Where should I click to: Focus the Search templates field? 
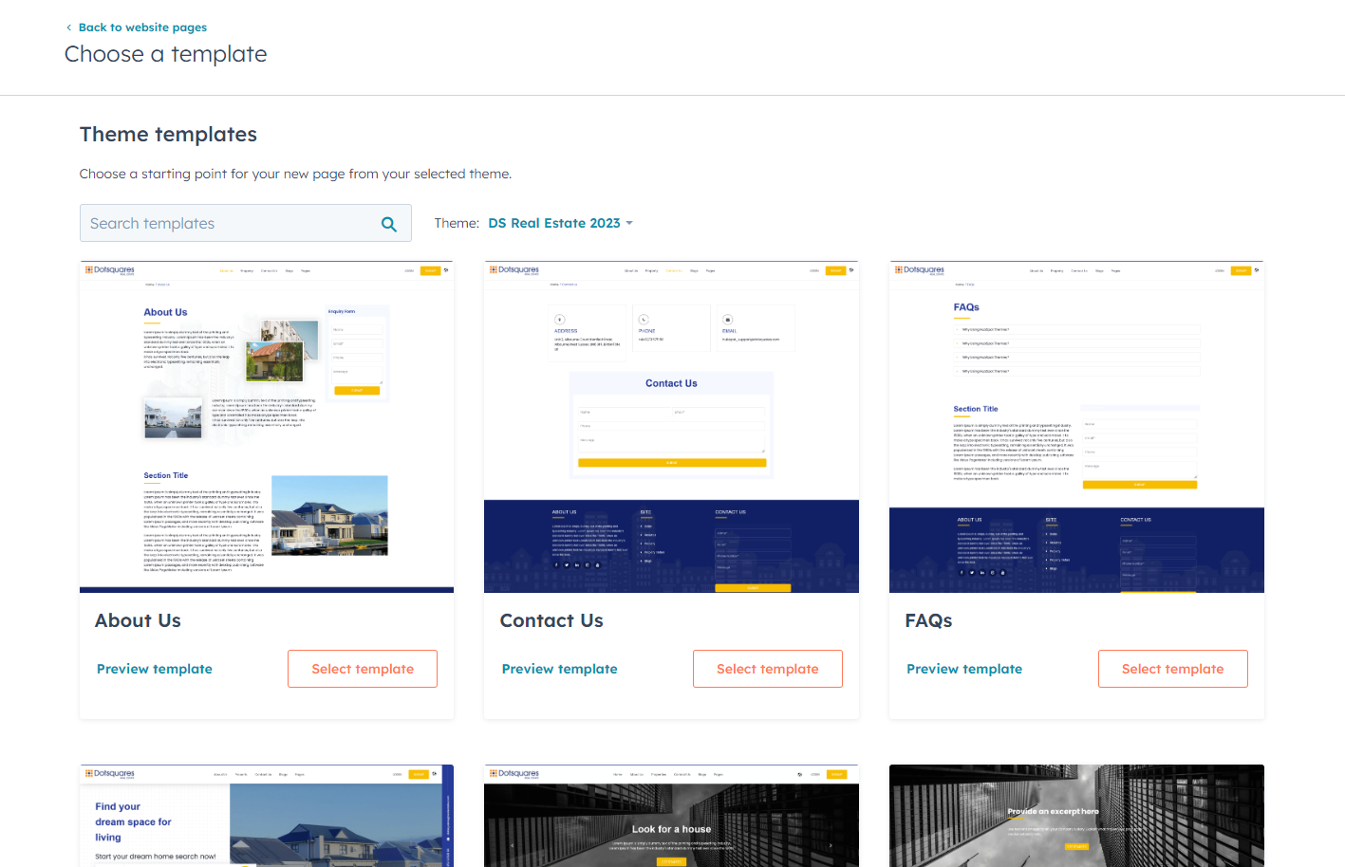pos(246,223)
